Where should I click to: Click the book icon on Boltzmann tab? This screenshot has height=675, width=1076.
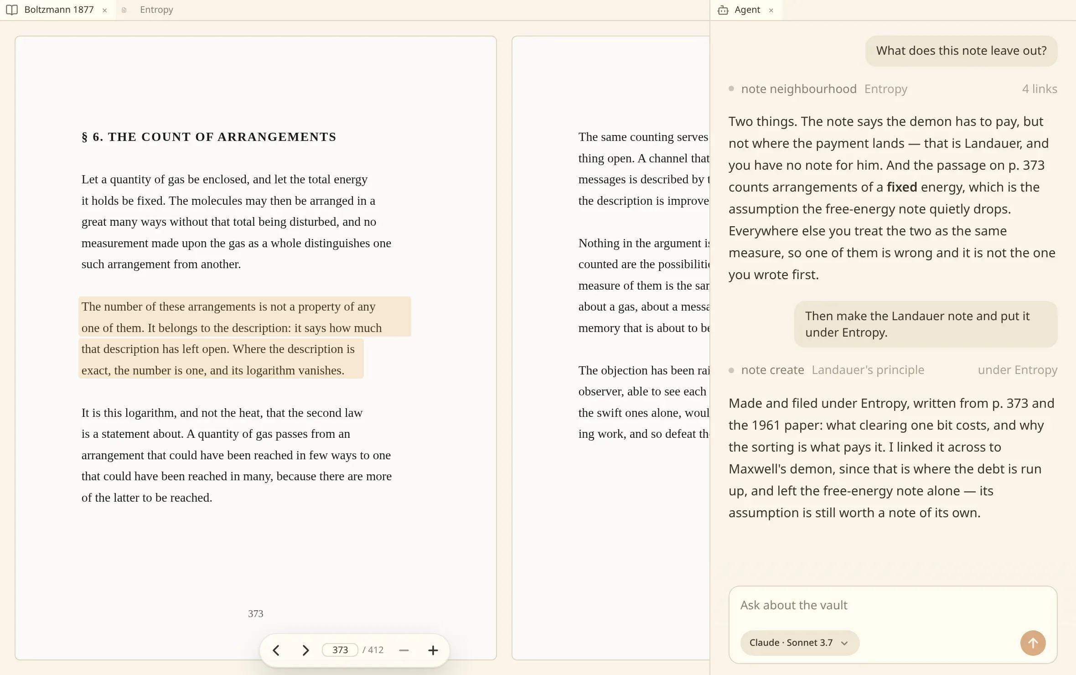point(12,10)
